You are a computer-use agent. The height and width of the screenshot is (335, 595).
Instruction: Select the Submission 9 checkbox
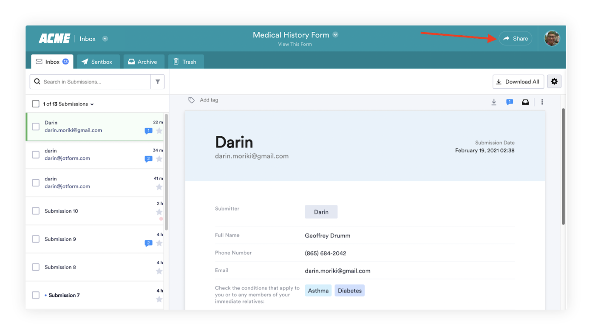[x=36, y=239]
